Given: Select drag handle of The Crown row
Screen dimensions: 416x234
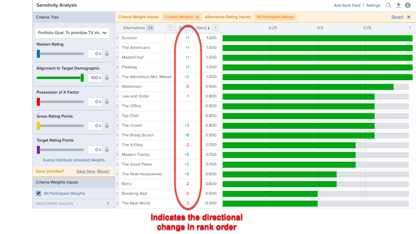Looking at the screenshot, I should (x=118, y=126).
